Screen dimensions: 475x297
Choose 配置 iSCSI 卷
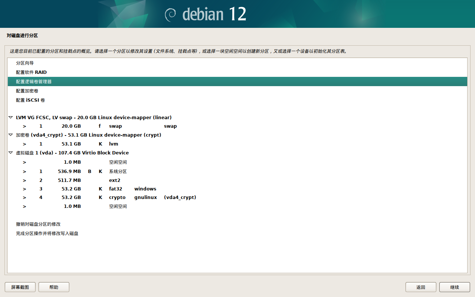(x=237, y=100)
